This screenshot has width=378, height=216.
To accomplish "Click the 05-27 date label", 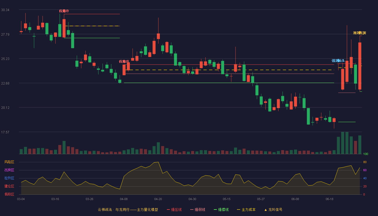I will coord(261,199).
